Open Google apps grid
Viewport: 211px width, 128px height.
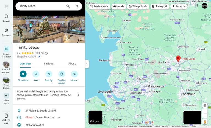[x=196, y=6]
